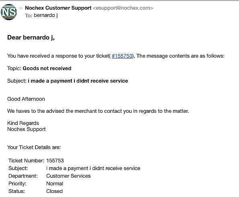Click the bold subject line about the payment
The height and width of the screenshot is (197, 239).
click(78, 81)
